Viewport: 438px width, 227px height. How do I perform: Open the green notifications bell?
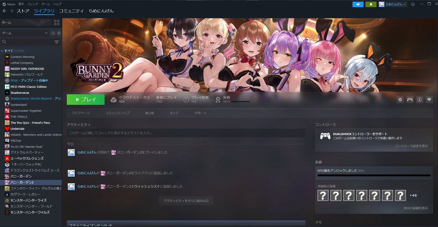[371, 4]
